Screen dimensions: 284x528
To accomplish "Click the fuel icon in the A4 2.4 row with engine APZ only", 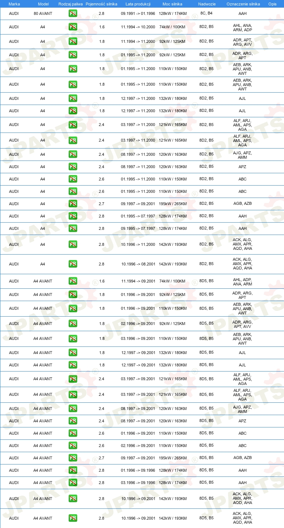I will coord(73,167).
